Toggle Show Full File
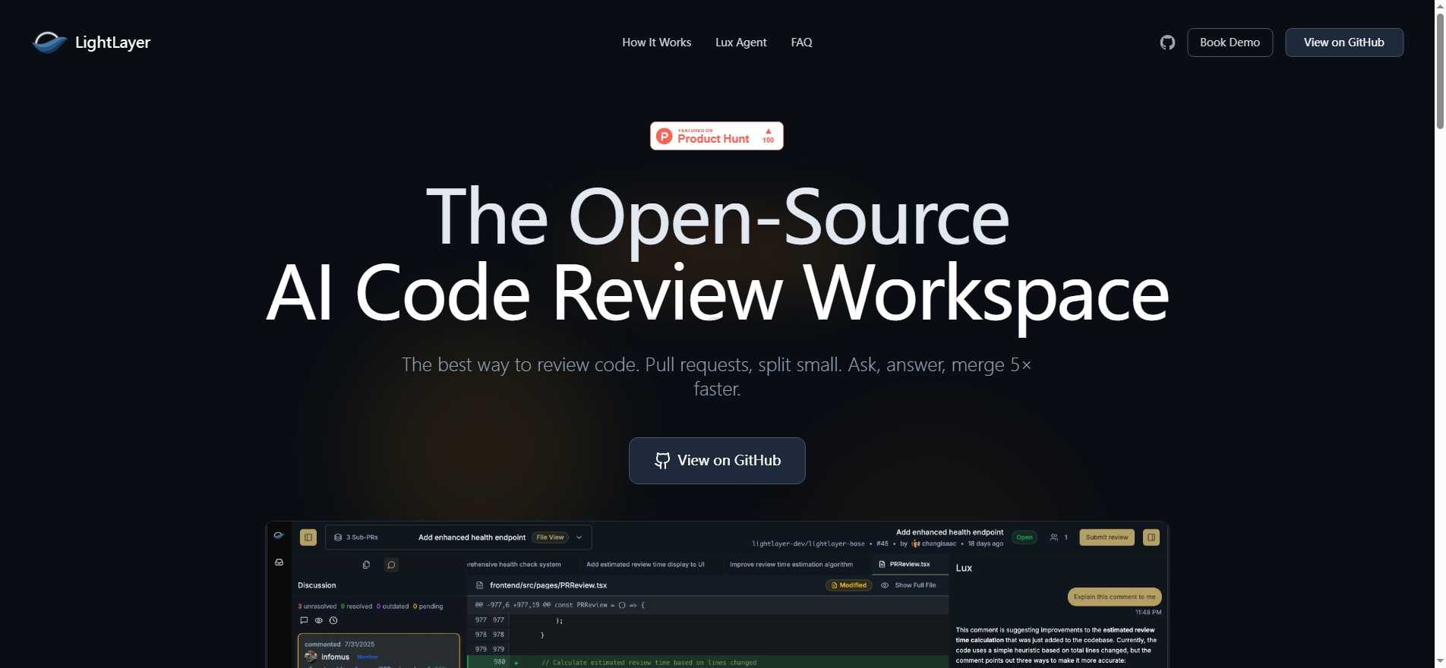Image resolution: width=1446 pixels, height=668 pixels. tap(908, 585)
